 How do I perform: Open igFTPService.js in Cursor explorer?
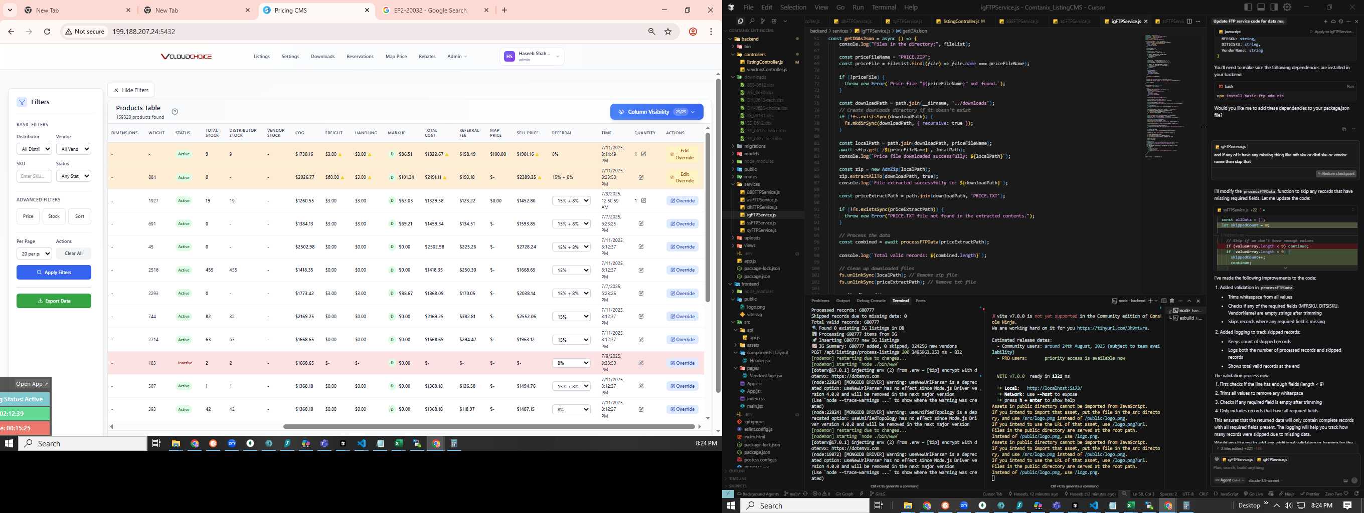(x=761, y=215)
